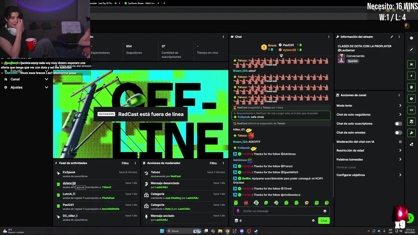The width and height of the screenshot is (418, 235).
Task: Toggle the document panel icon in right sidebar
Action: tap(411, 87)
